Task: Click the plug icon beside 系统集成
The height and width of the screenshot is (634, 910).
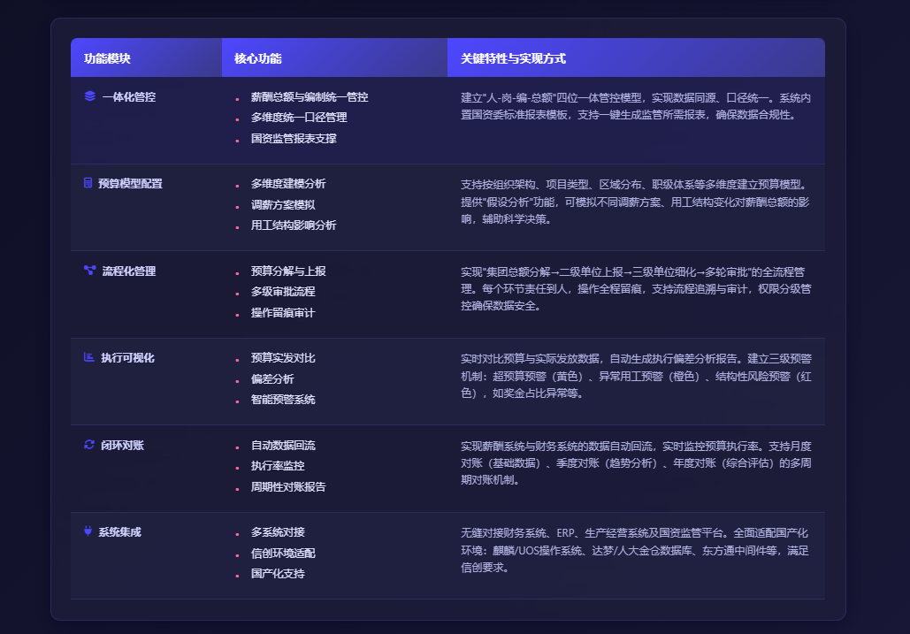Action: pyautogui.click(x=88, y=531)
